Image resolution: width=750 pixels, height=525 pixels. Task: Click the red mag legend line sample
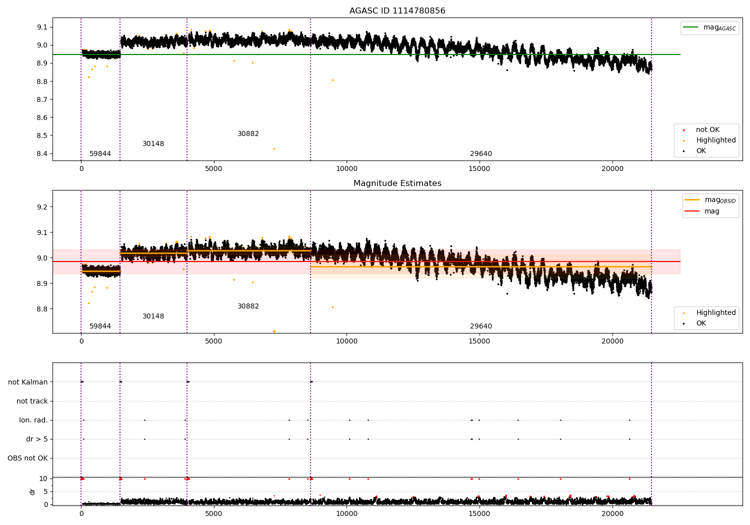692,211
